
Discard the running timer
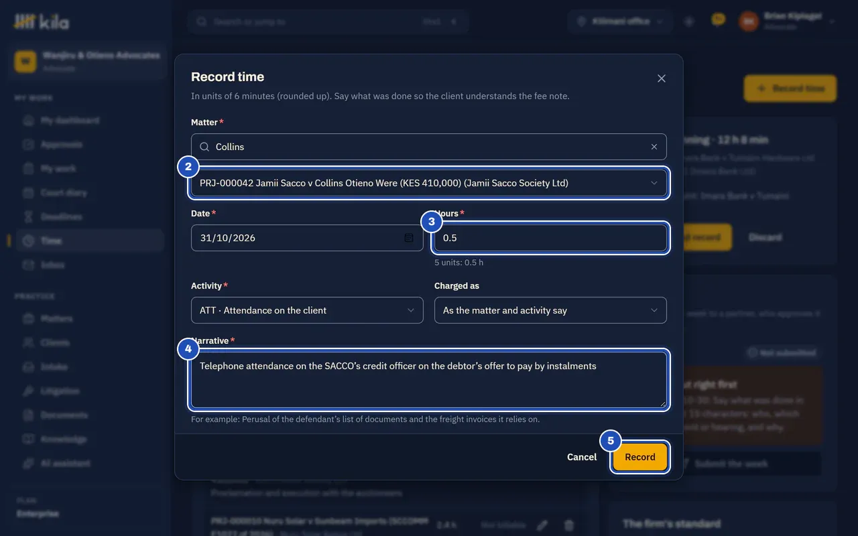765,237
